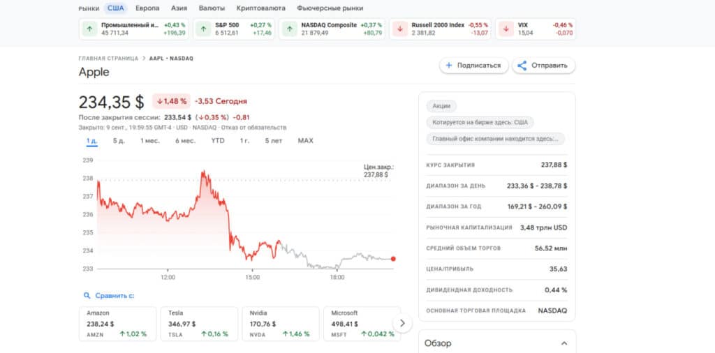Open the S&P 500 index card

[x=234, y=29]
